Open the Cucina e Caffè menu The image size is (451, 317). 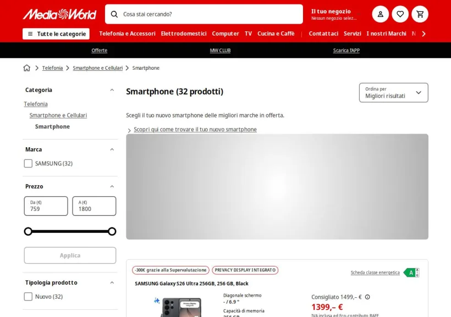[x=276, y=34]
